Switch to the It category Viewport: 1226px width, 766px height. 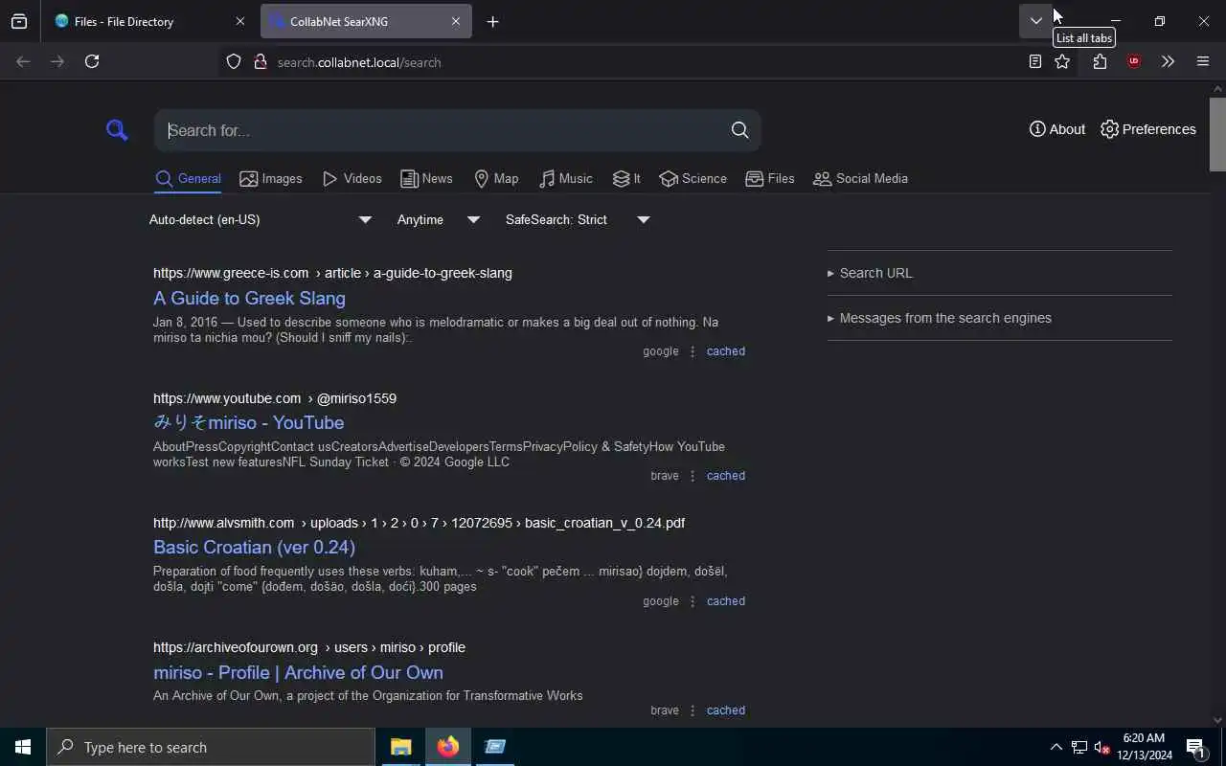click(626, 178)
